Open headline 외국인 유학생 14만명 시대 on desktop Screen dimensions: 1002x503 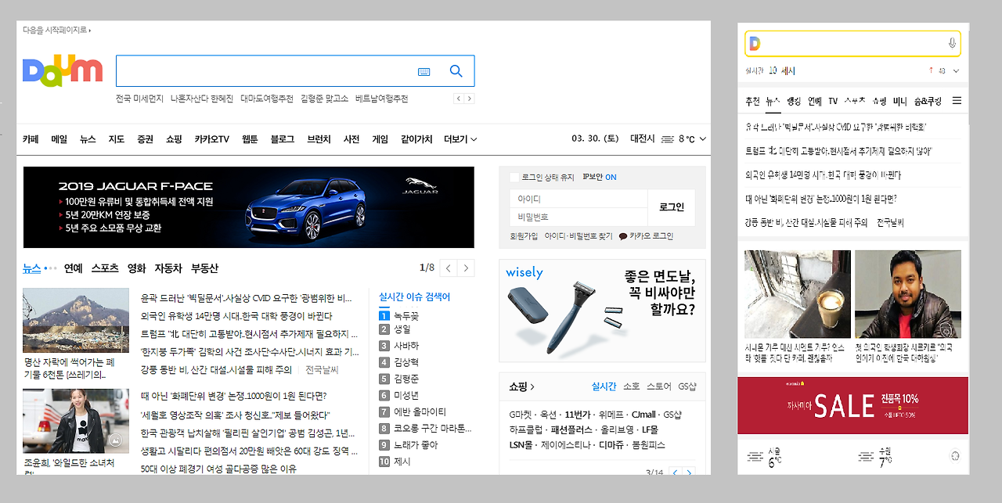[x=236, y=316]
